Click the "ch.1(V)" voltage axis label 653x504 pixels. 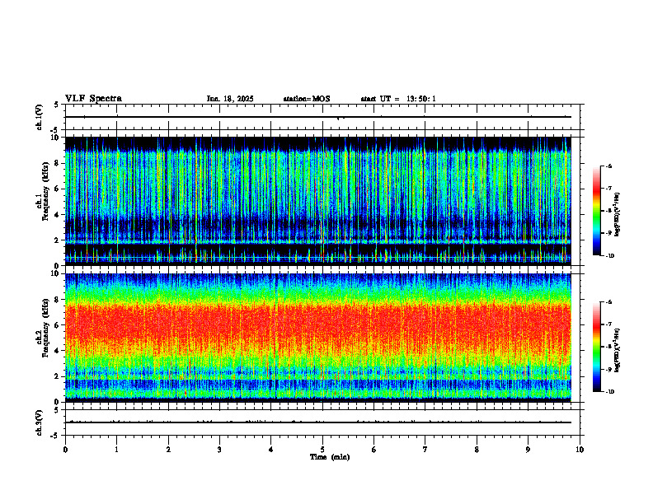click(x=40, y=117)
